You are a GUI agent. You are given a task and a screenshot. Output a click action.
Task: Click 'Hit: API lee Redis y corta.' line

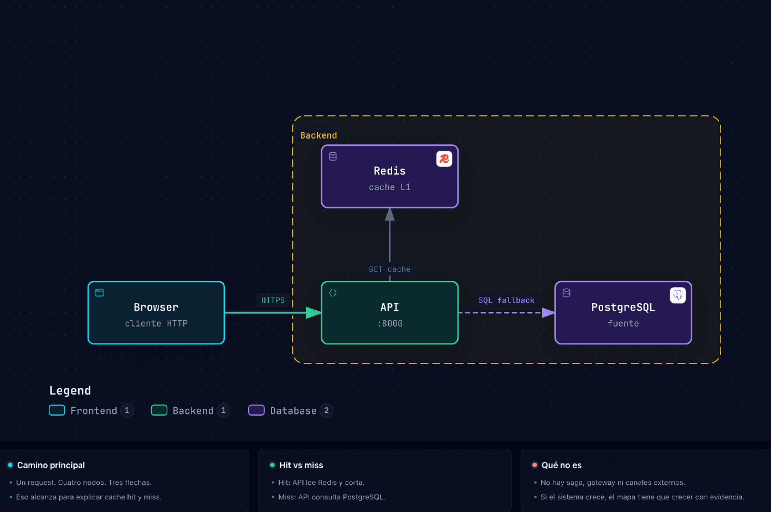tap(321, 483)
